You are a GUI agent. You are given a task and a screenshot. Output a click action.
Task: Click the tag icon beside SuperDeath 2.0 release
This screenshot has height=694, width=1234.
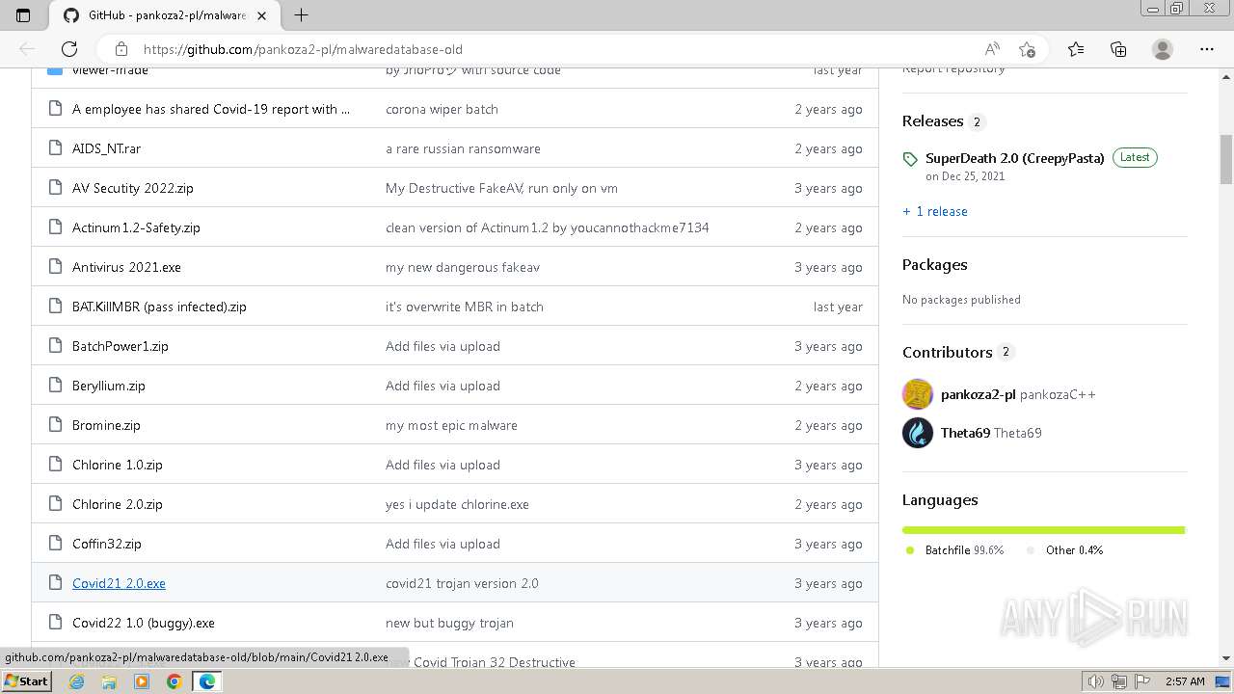click(x=910, y=159)
